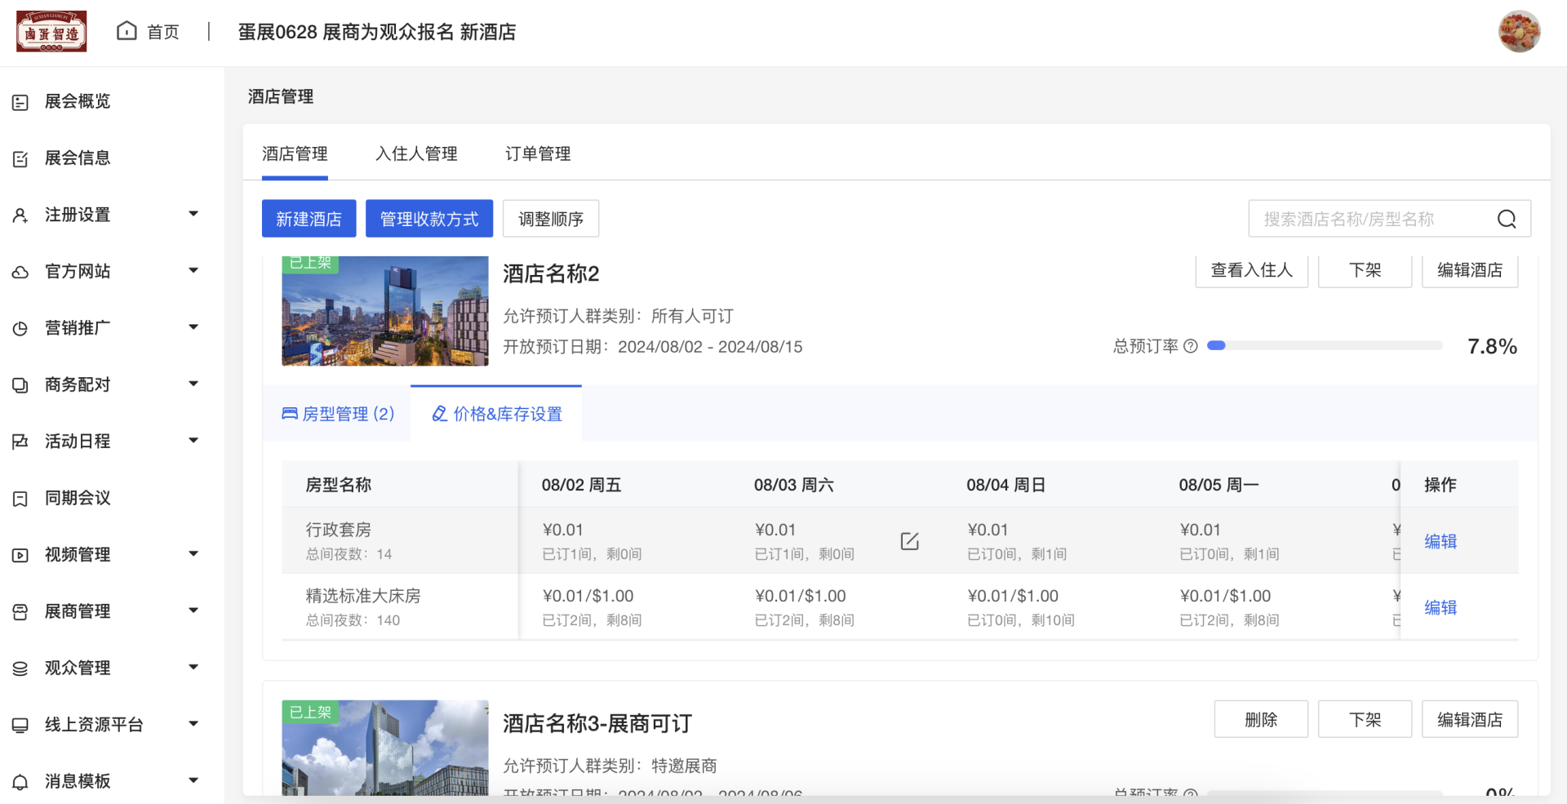Screen dimensions: 1567x804
Task: Click the help icon next to 总预订率
Action: pos(1191,346)
